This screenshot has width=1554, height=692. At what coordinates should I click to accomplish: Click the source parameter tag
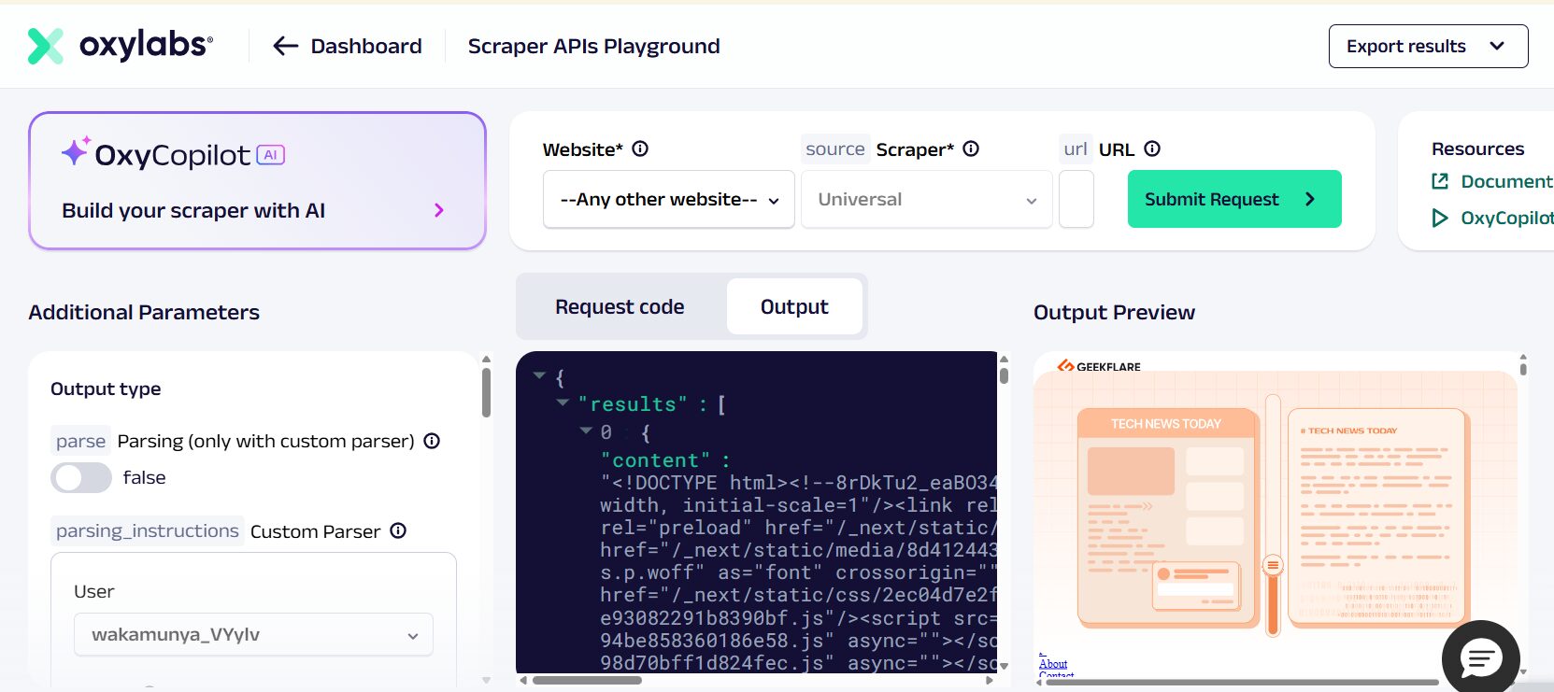834,148
